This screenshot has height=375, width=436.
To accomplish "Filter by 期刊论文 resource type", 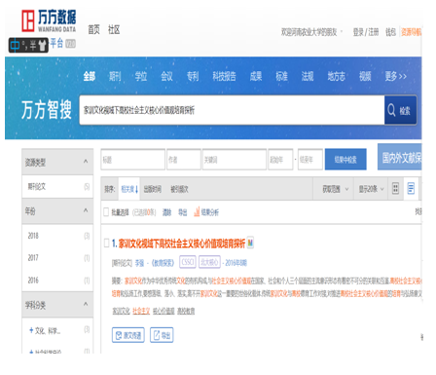I will point(57,186).
